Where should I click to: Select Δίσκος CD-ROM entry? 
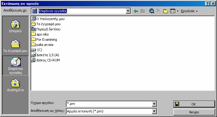45,60
